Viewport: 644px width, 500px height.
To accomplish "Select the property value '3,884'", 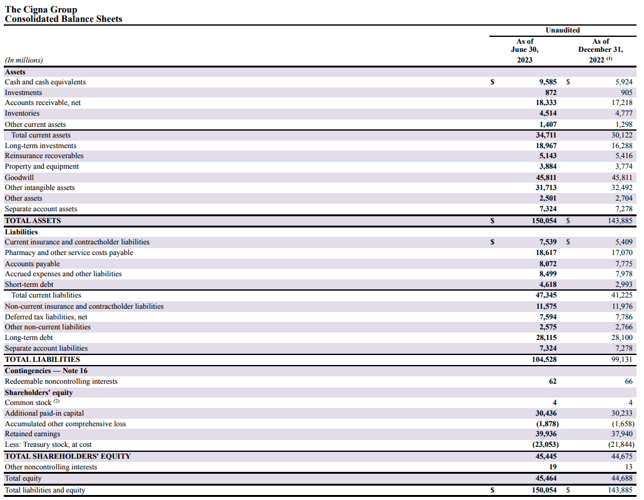I will (x=548, y=166).
